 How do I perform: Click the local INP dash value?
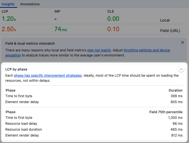(55, 19)
